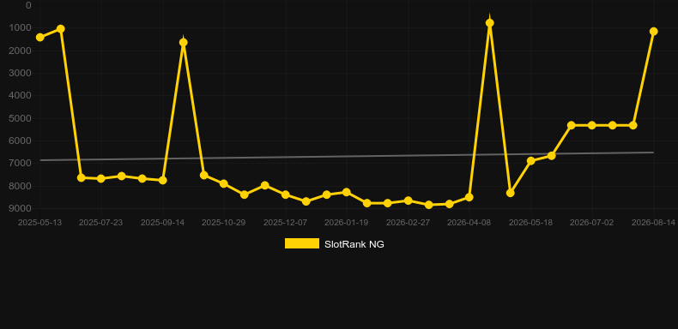Click the 2026-08-14 x-axis date label
This screenshot has width=678, height=329.
(653, 223)
